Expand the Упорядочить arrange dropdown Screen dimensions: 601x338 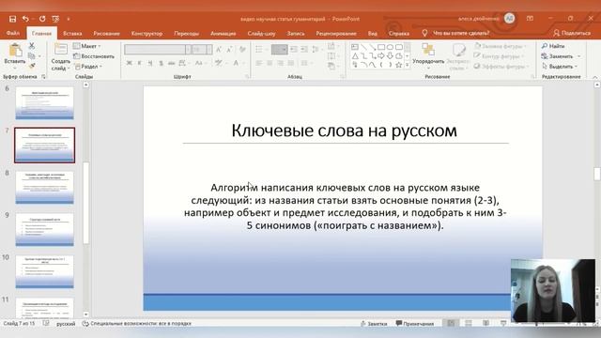(428, 56)
